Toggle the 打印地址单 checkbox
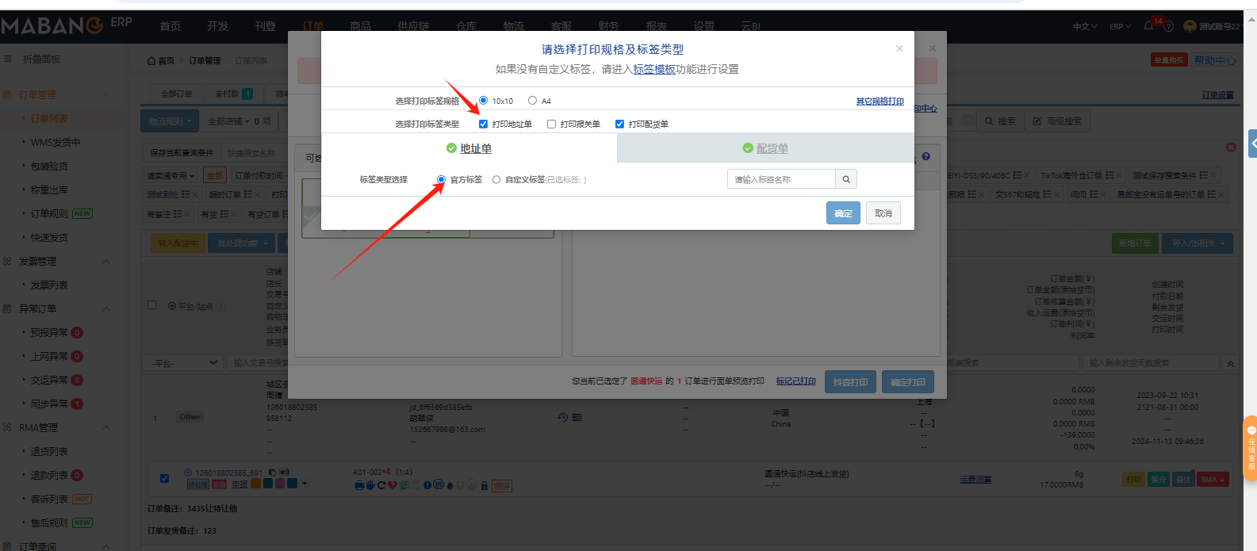Screen dimensions: 1257x551 click(483, 124)
